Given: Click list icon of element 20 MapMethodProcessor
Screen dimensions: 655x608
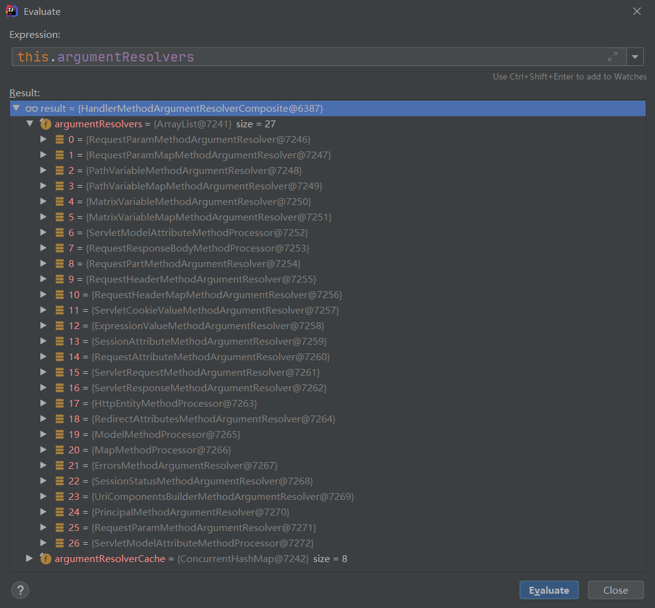Looking at the screenshot, I should [x=60, y=450].
